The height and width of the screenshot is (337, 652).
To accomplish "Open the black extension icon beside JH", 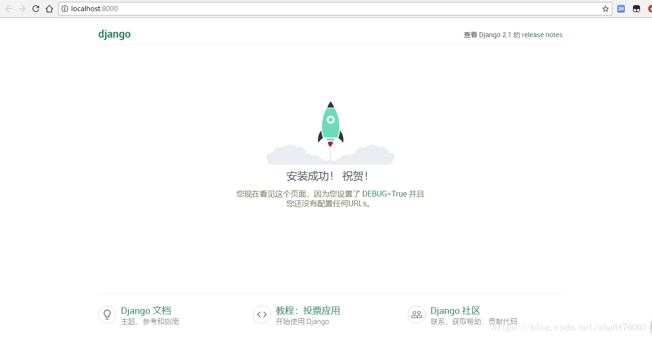I will click(637, 9).
